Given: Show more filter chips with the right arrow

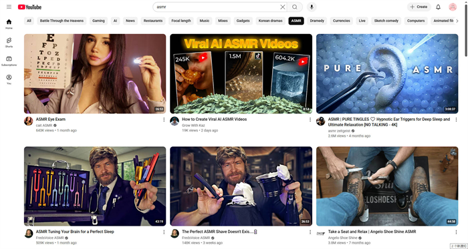Looking at the screenshot, I should coord(457,21).
